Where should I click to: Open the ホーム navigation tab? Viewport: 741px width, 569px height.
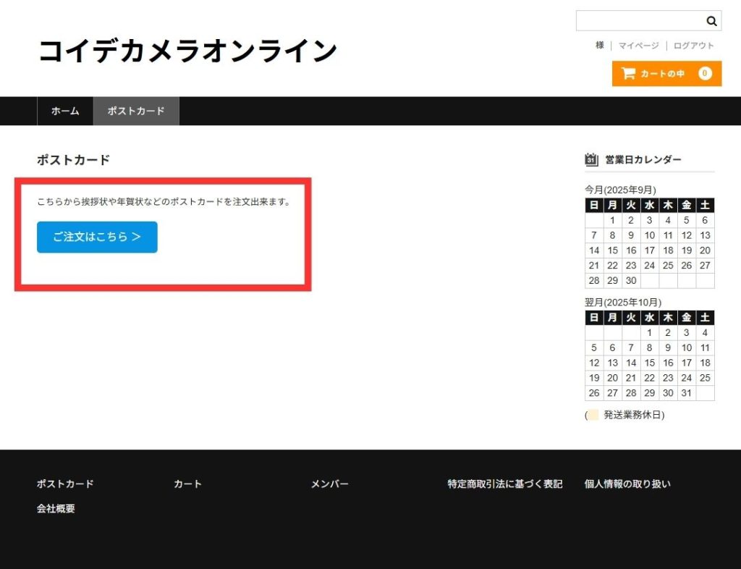tap(65, 111)
